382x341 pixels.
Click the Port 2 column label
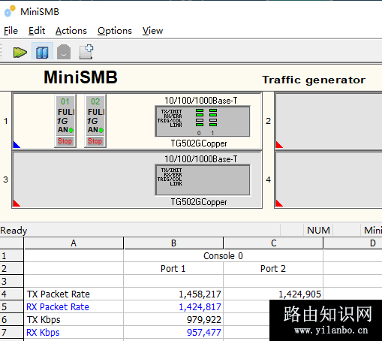[x=273, y=269]
